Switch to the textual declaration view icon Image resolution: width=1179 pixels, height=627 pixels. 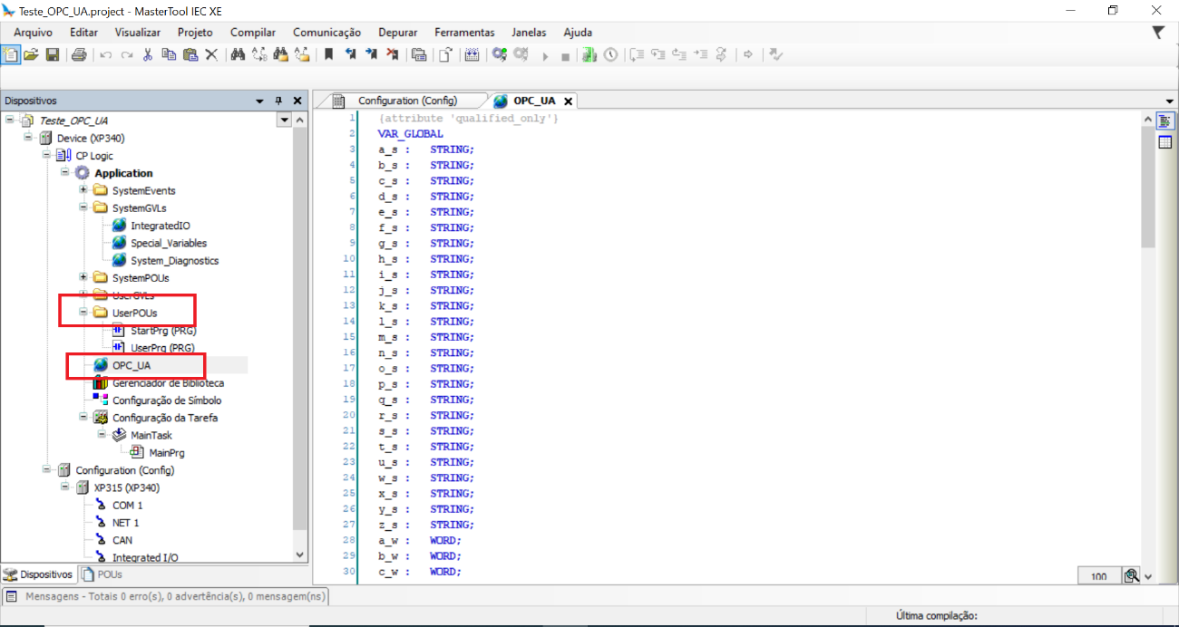coord(1165,121)
